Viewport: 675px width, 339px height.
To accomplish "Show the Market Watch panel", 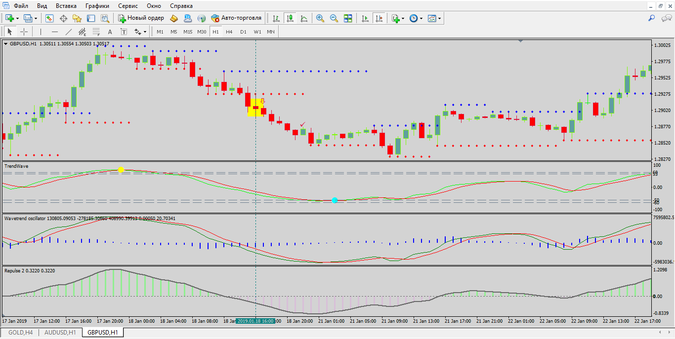I will tap(49, 18).
